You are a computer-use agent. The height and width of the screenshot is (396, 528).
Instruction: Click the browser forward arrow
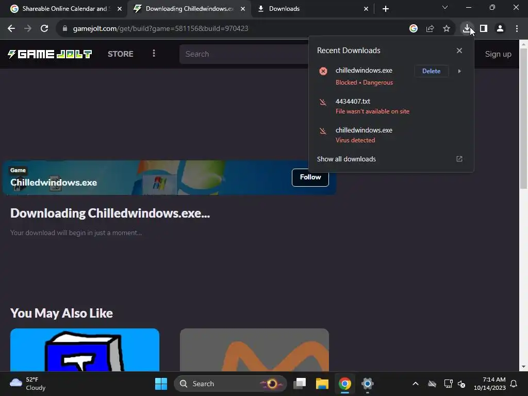click(x=28, y=29)
